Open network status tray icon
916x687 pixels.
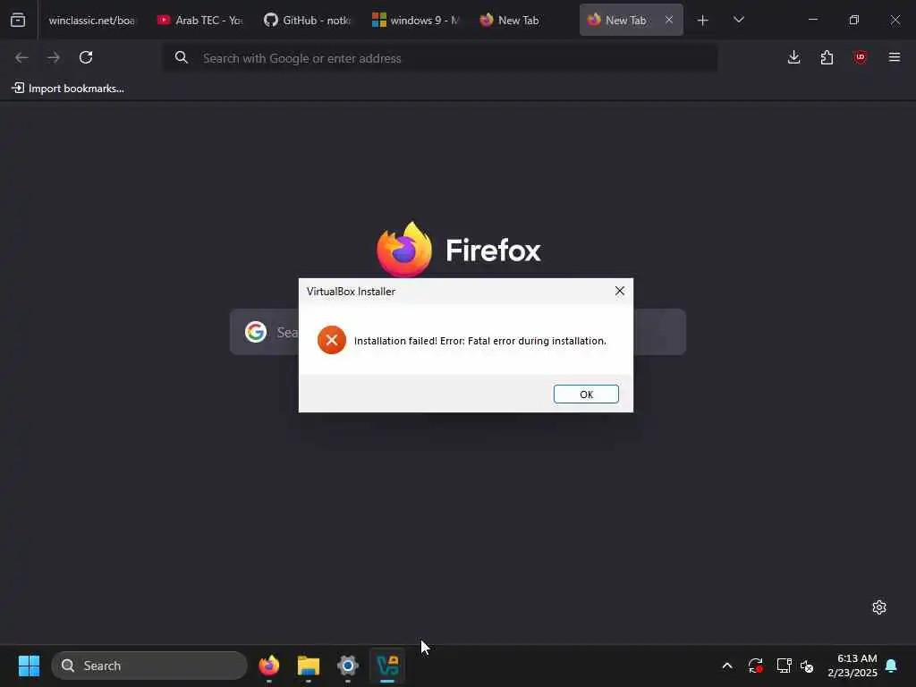coord(784,666)
